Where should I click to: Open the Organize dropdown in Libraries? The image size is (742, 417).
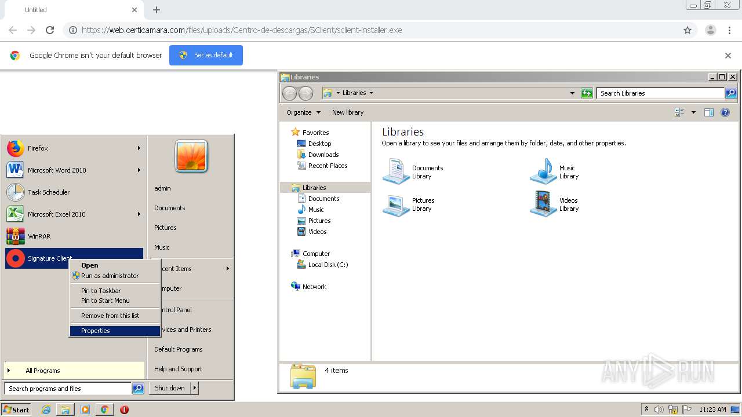click(303, 112)
